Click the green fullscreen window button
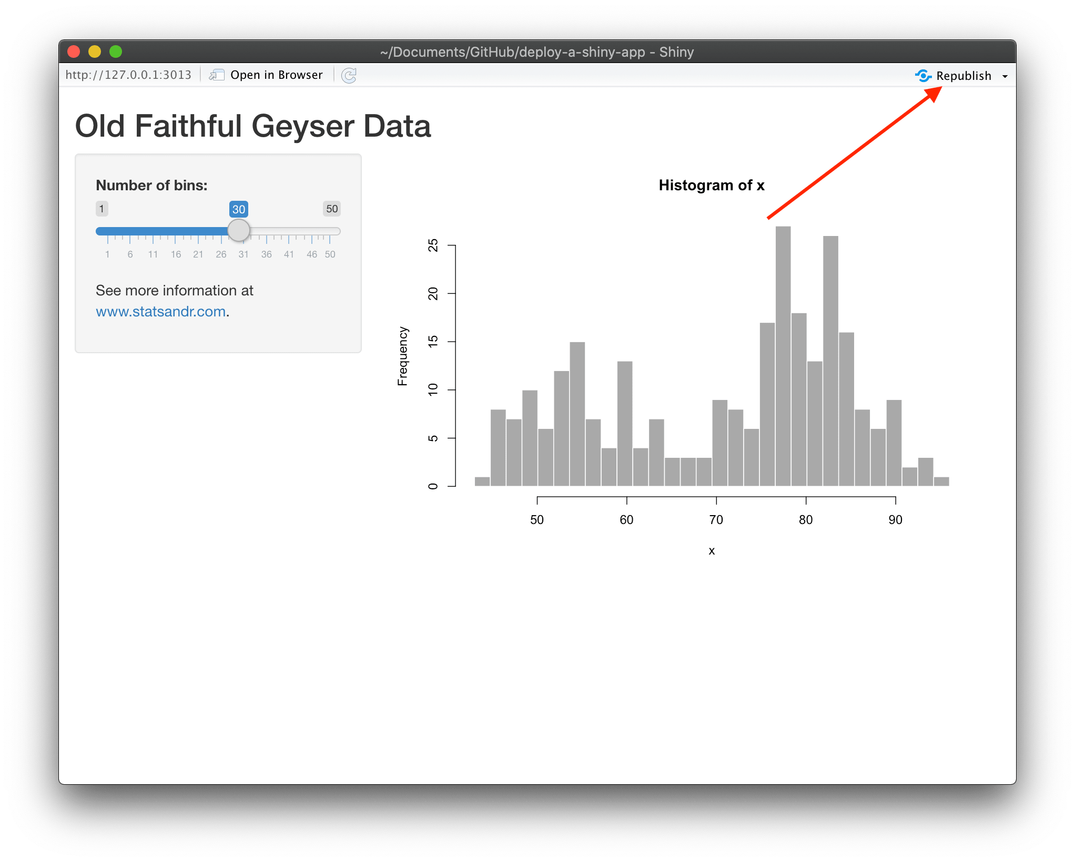This screenshot has width=1075, height=862. pos(116,52)
